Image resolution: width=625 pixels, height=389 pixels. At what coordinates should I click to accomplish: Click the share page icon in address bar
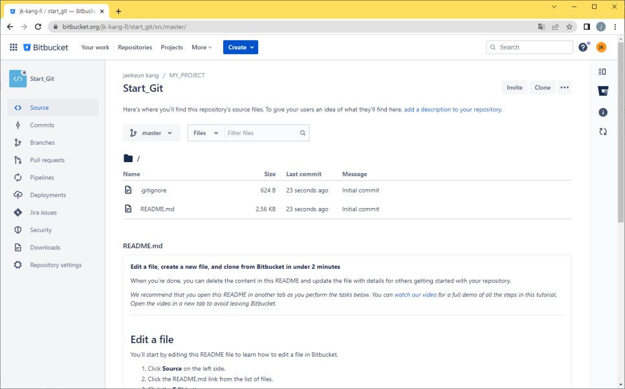pos(555,26)
